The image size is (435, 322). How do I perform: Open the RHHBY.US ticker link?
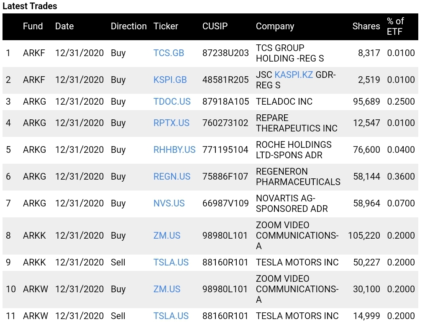tap(174, 150)
